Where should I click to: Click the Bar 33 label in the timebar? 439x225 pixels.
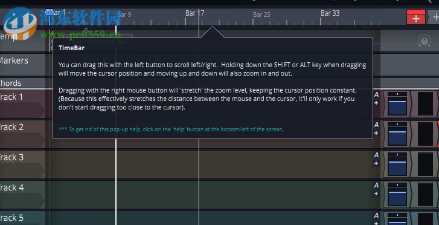tap(330, 13)
